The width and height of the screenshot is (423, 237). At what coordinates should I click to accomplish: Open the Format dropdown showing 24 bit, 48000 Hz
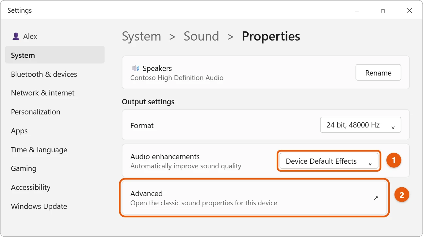pos(361,125)
